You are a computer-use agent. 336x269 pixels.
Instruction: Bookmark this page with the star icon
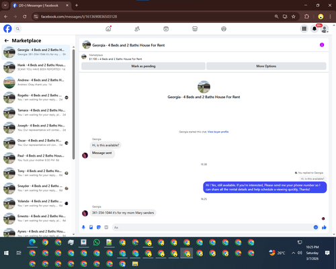click(x=294, y=17)
